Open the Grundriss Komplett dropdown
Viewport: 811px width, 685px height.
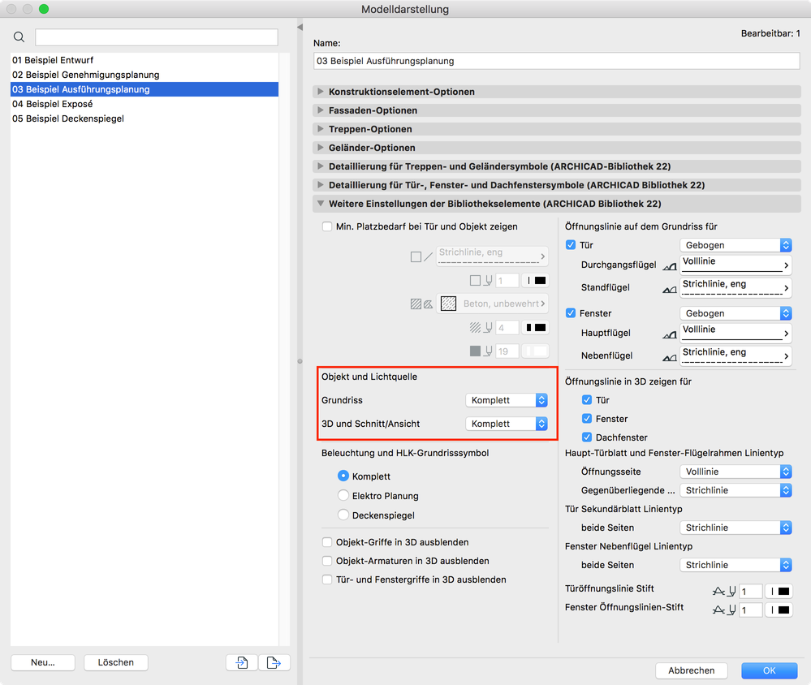(x=507, y=400)
